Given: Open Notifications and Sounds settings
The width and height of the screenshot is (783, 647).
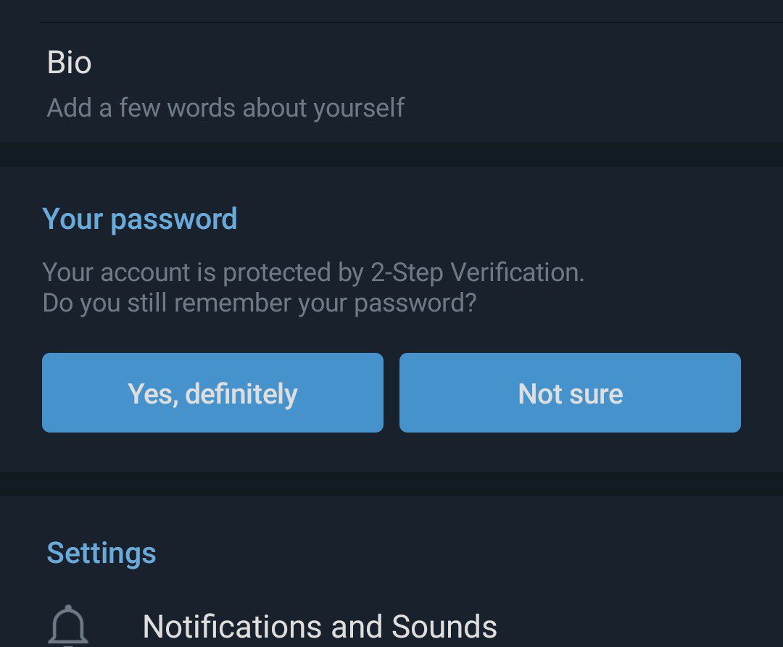Looking at the screenshot, I should pos(320,627).
